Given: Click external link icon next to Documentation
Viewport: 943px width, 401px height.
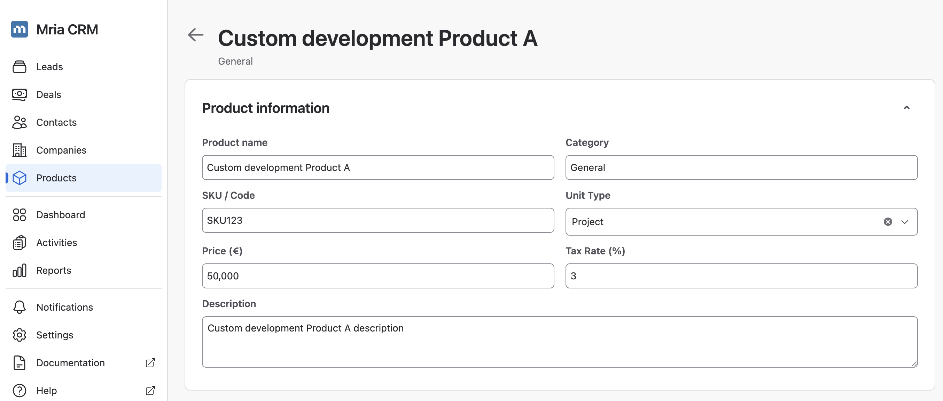Looking at the screenshot, I should [x=150, y=363].
